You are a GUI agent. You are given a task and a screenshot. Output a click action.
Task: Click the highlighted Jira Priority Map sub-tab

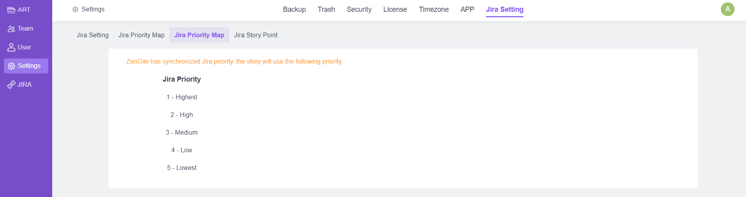[x=199, y=35]
